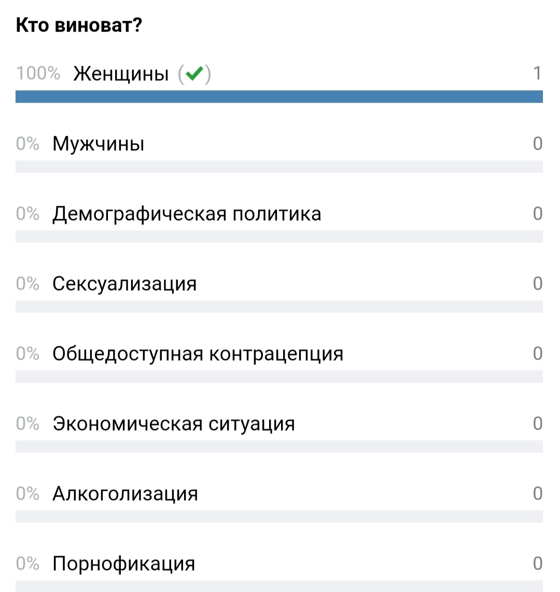Click the bar under Экономическая ситуация
Viewport: 560px width, 592px height.
click(x=279, y=446)
